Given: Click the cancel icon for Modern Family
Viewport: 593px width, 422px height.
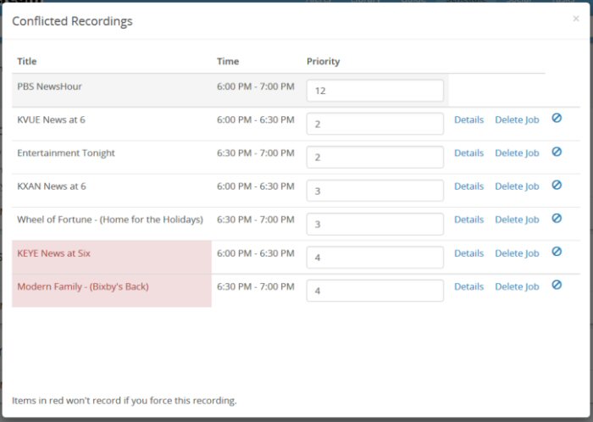Looking at the screenshot, I should click(x=557, y=285).
